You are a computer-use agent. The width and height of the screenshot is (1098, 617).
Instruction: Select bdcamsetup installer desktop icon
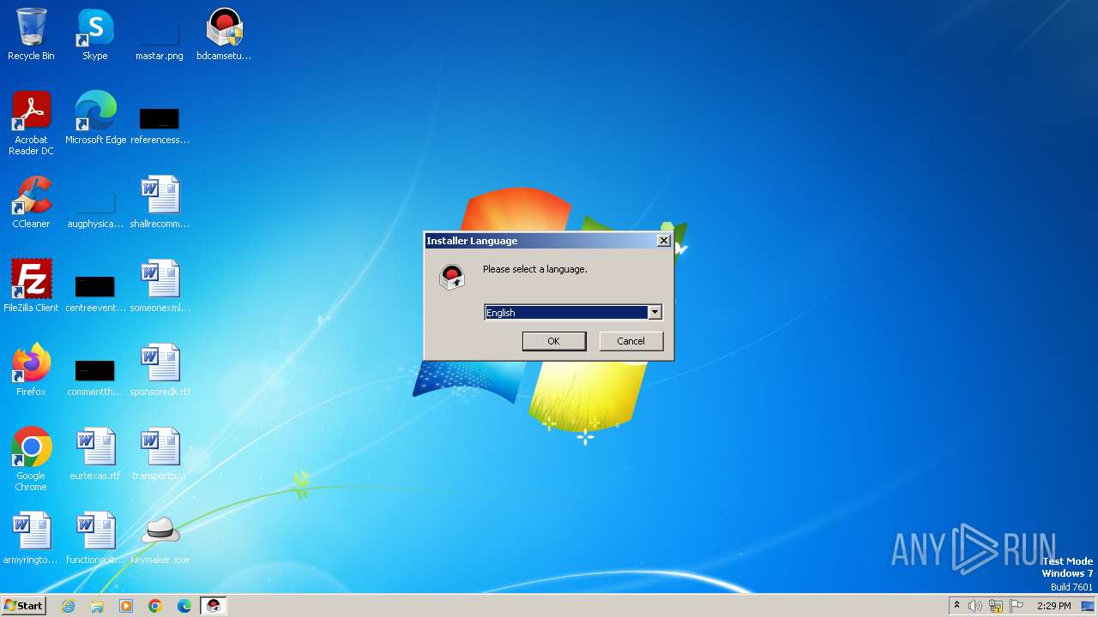pyautogui.click(x=224, y=34)
